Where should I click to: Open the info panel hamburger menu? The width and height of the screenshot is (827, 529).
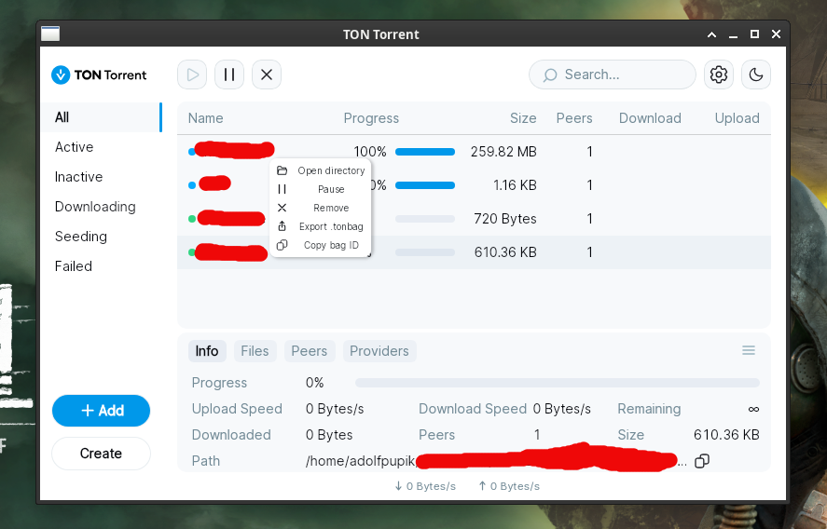pos(749,350)
